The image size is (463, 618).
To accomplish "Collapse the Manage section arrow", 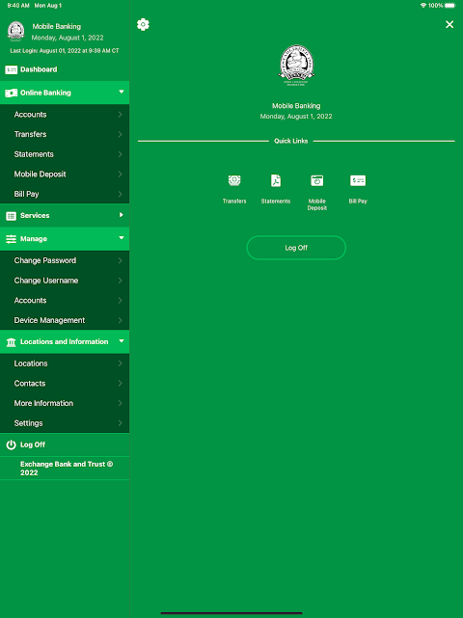I will click(x=122, y=238).
